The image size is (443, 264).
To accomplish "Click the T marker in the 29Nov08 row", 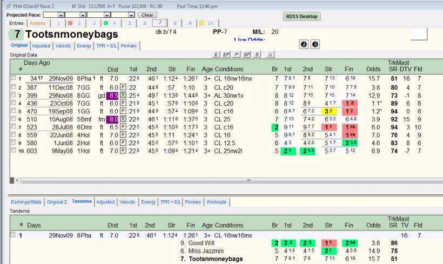I will point(123,96).
